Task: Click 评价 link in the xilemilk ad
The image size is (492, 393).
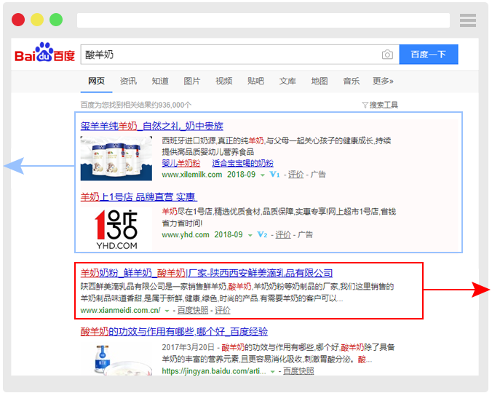Action: (296, 175)
